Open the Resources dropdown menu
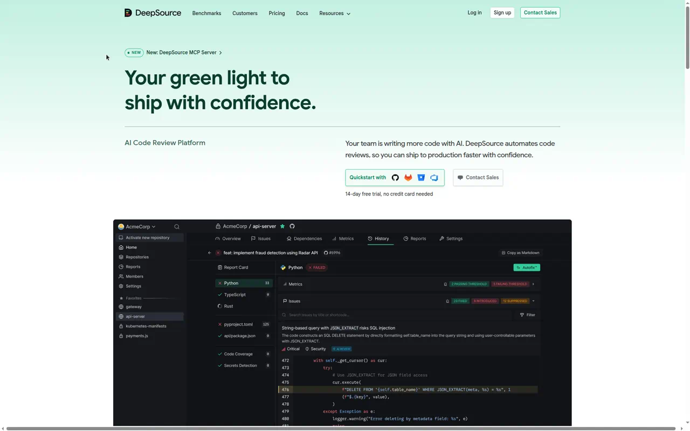690x431 pixels. click(x=335, y=13)
